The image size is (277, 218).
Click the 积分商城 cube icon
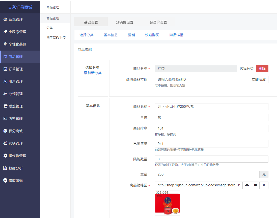click(5, 131)
